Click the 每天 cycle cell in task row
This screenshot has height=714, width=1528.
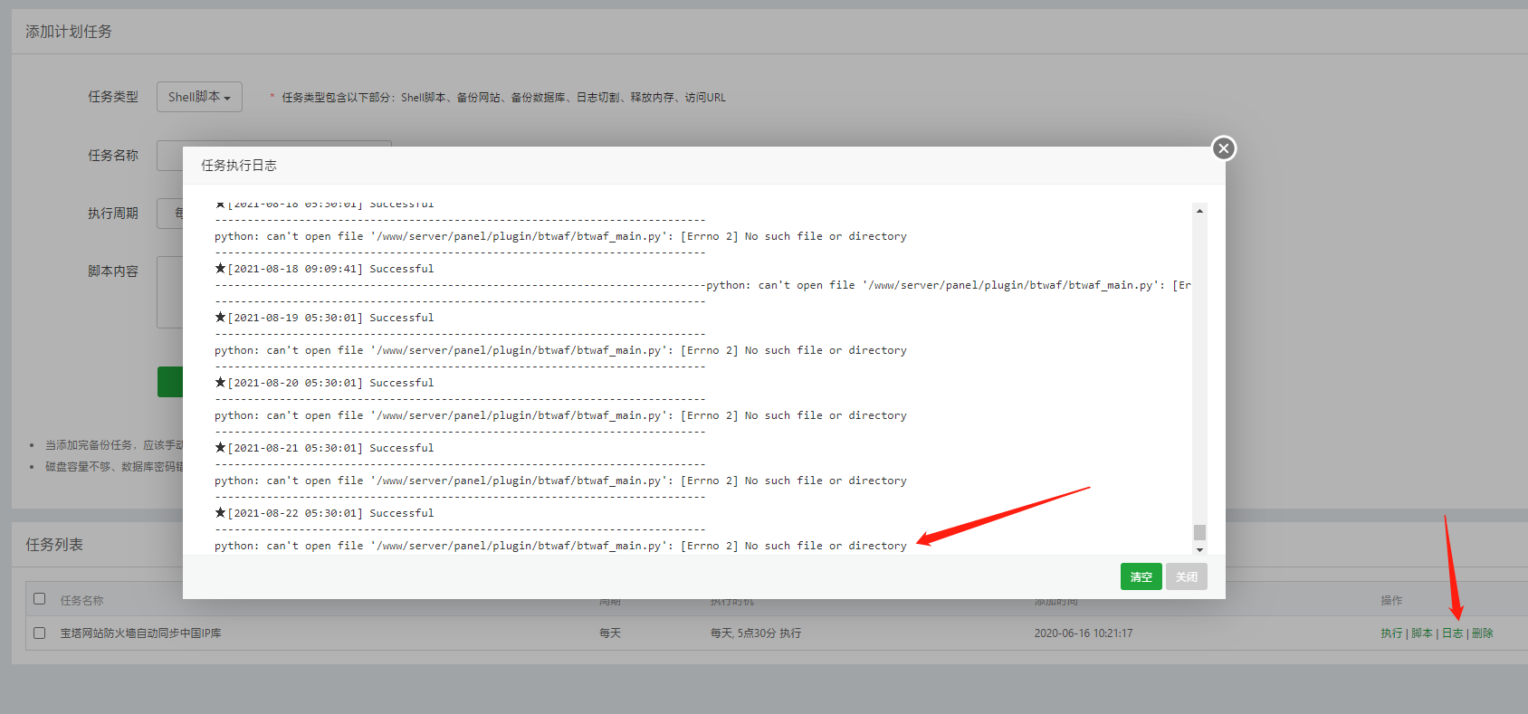[x=610, y=633]
